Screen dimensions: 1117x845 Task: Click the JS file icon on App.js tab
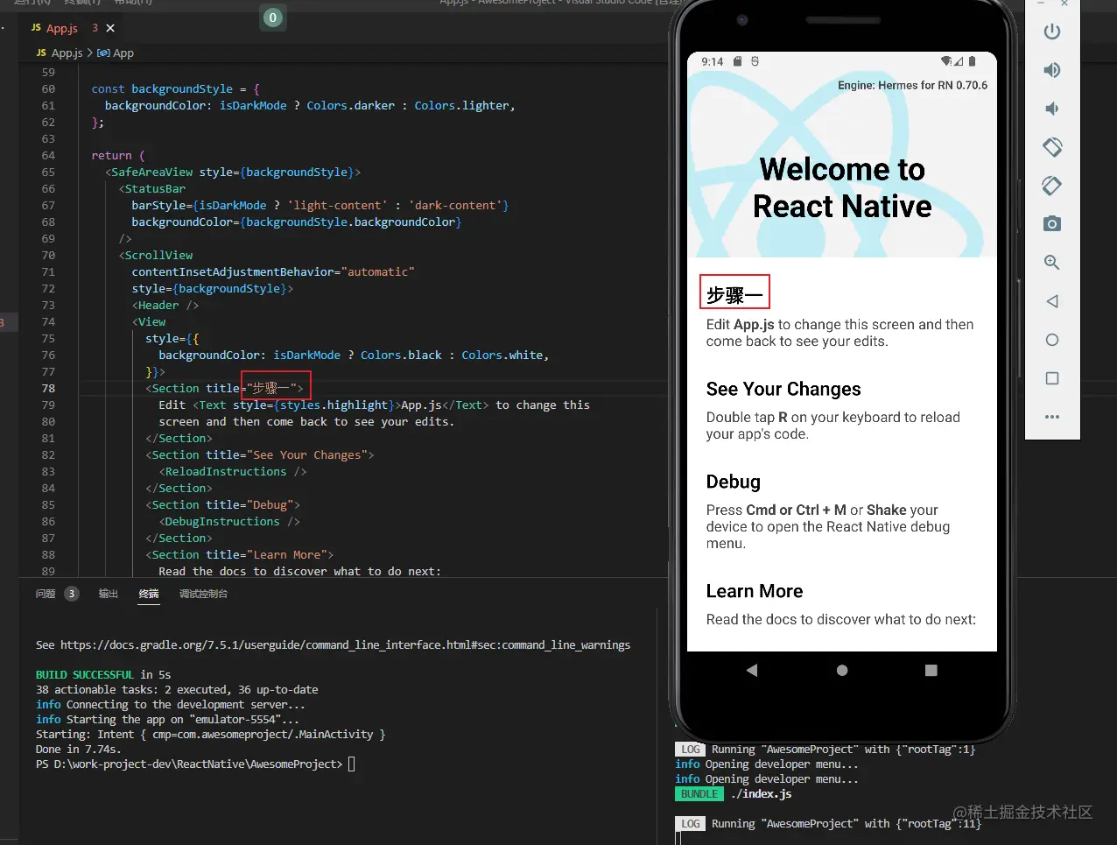point(36,28)
